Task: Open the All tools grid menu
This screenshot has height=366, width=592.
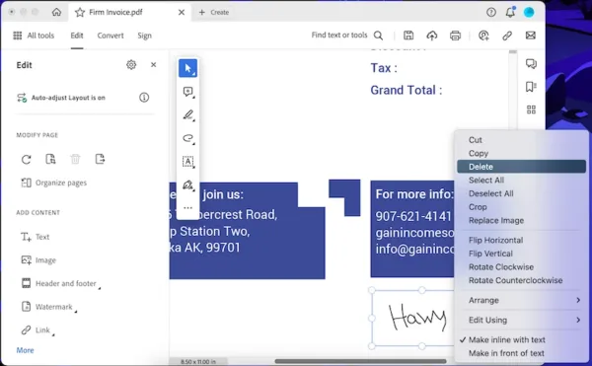Action: [x=34, y=36]
